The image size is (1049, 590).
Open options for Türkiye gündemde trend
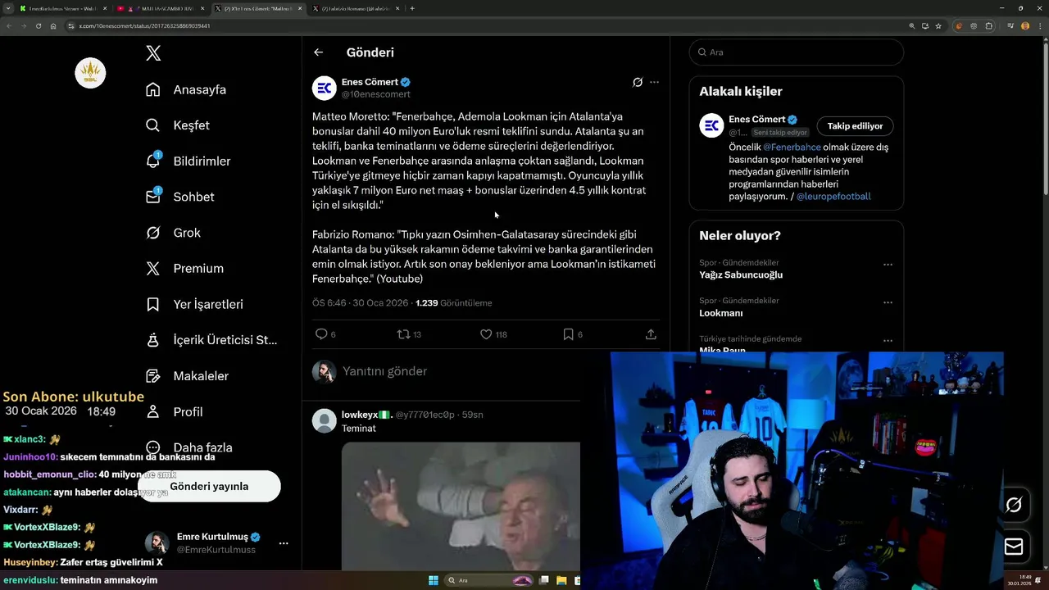pos(888,341)
